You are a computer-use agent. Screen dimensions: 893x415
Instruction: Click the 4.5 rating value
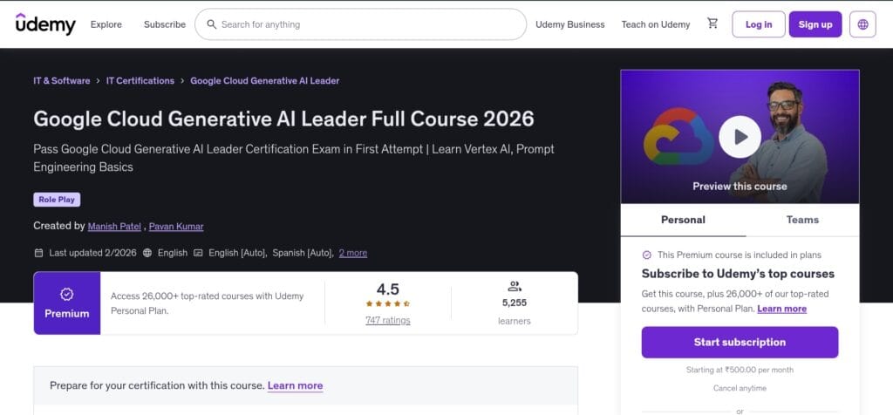point(388,289)
